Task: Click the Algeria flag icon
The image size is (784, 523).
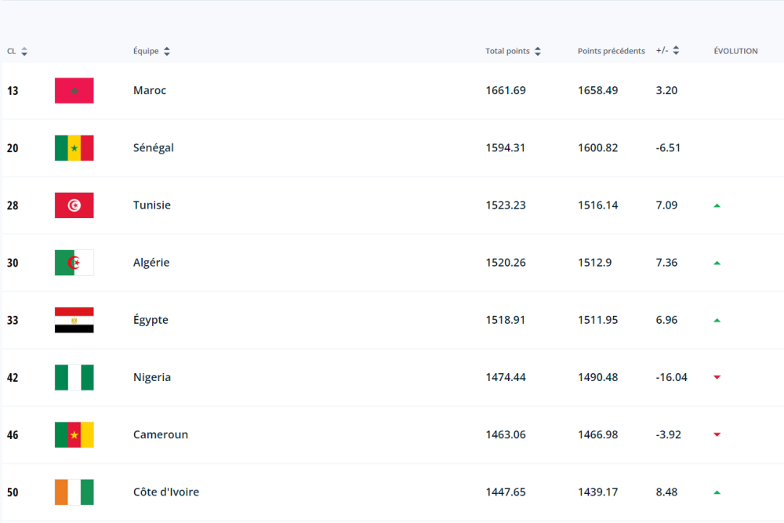Action: 74,263
